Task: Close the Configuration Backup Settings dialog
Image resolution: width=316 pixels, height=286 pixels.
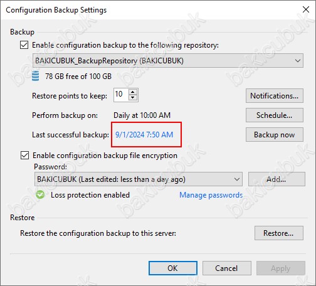Action: 306,9
